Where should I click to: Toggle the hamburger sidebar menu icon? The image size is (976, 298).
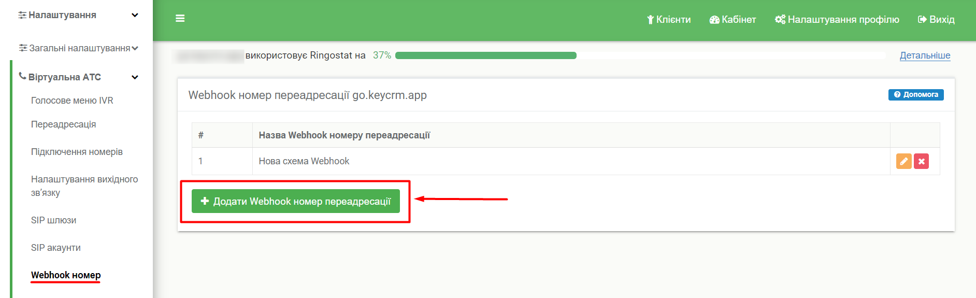pyautogui.click(x=180, y=19)
